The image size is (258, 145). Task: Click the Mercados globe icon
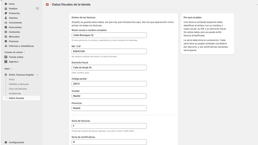6,37
